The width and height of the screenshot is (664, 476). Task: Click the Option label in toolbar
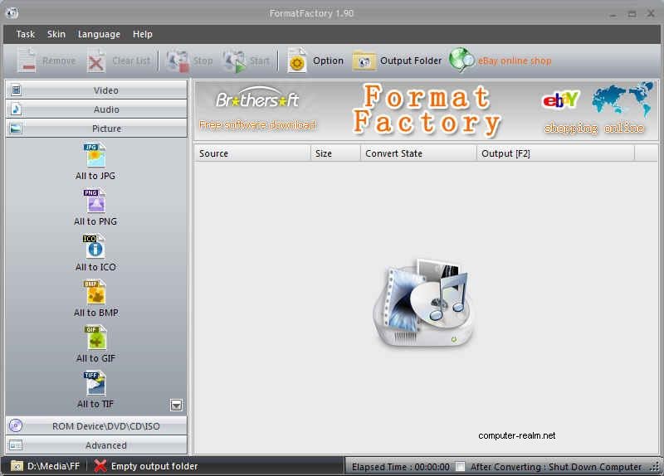[x=328, y=61]
